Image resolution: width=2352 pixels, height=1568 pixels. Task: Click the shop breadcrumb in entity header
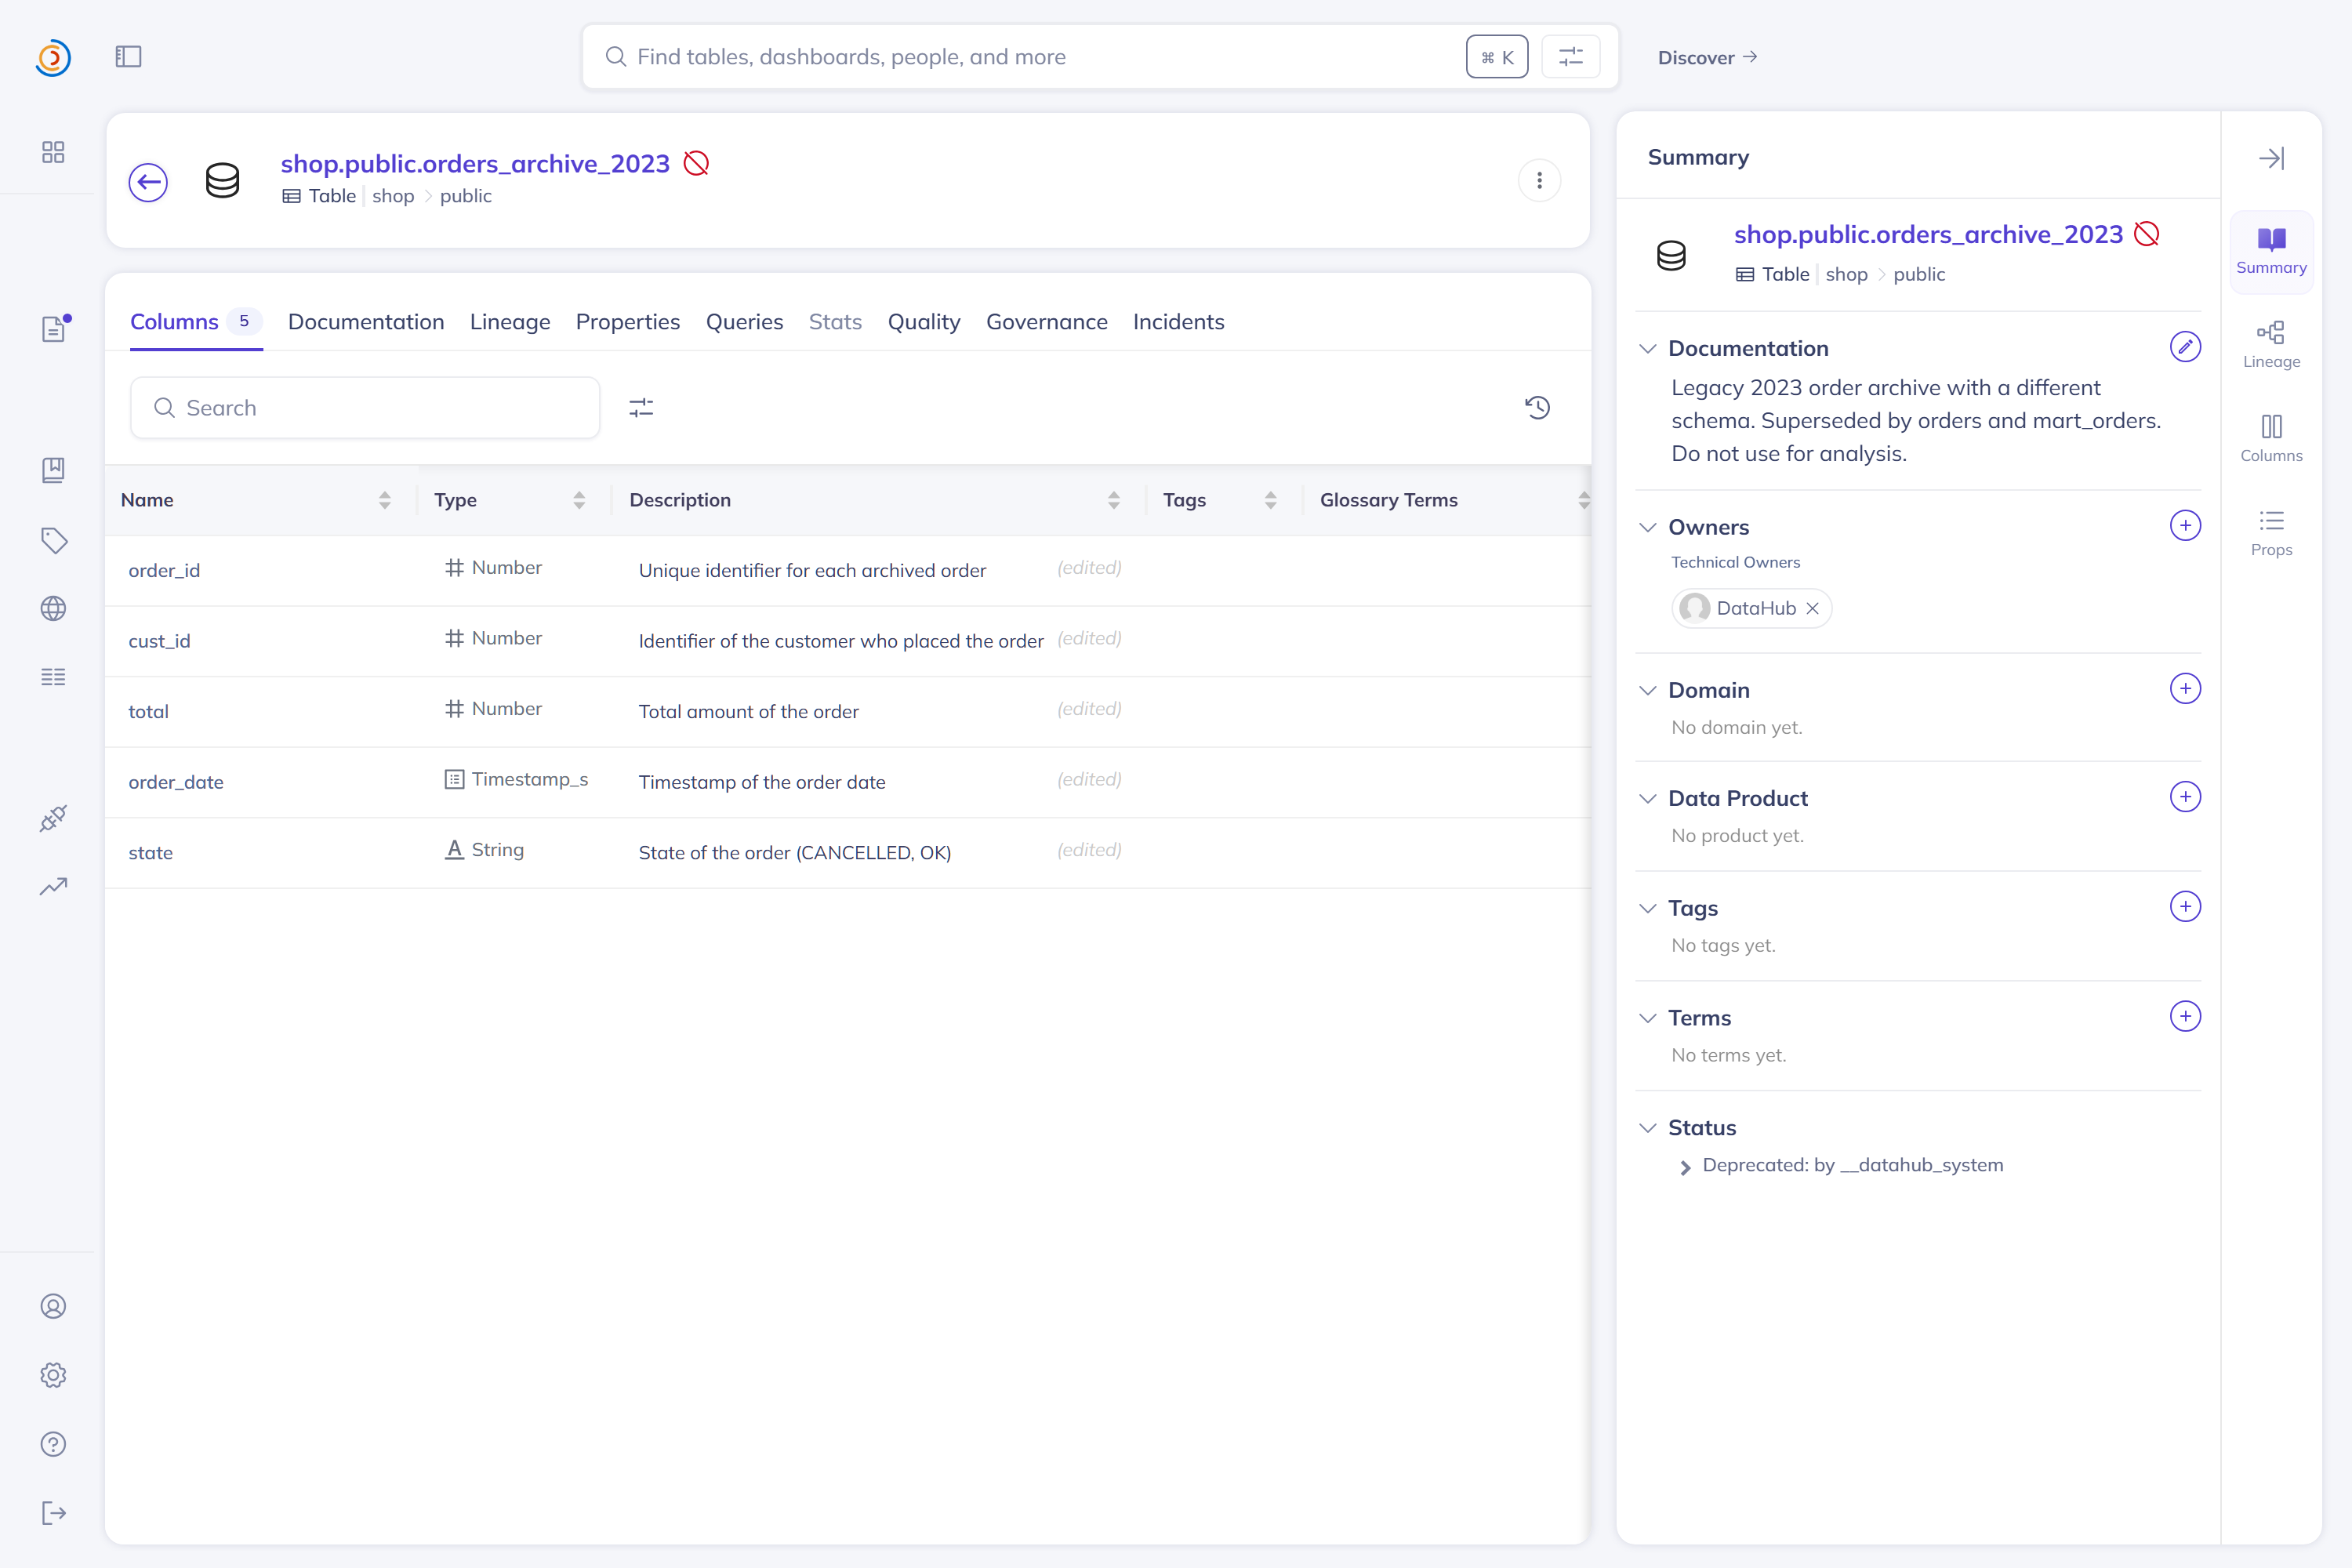click(393, 196)
